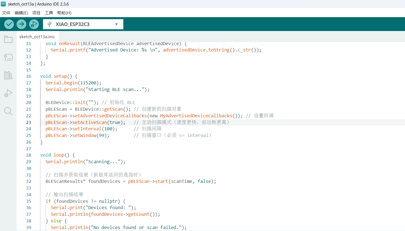Open the Search sidebar panel
Viewport: 405px width, 231px height.
pyautogui.click(x=8, y=111)
